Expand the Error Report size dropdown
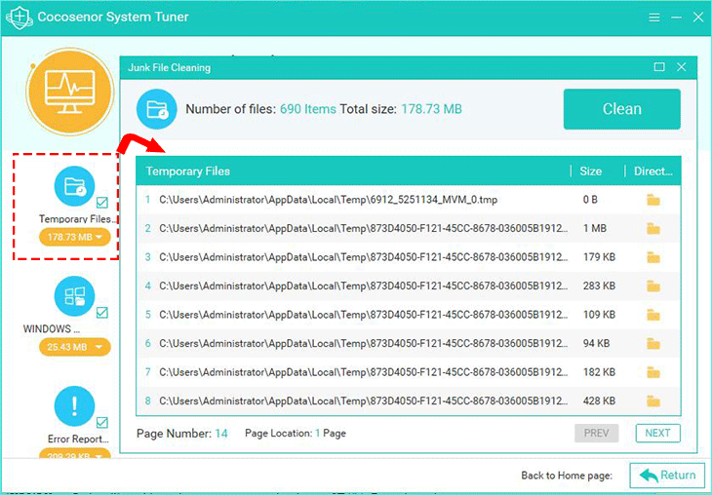The image size is (712, 495). coord(75,455)
